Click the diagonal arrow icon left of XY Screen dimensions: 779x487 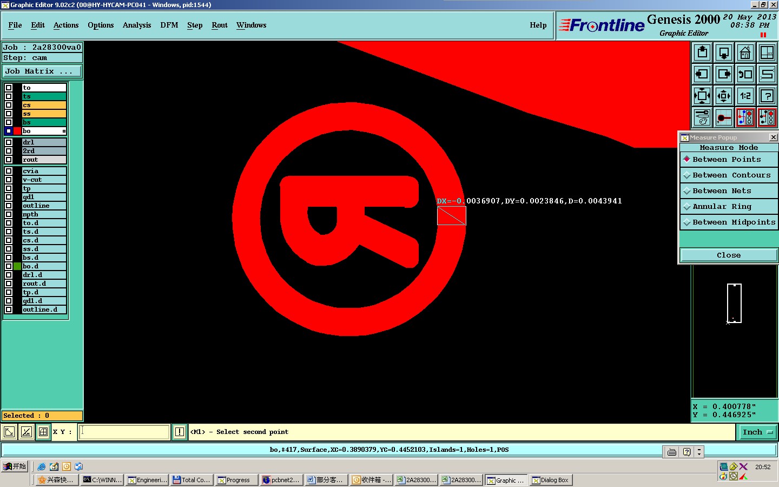point(9,432)
